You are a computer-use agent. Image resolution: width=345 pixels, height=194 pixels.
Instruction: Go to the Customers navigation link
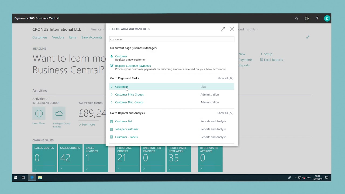pos(40,37)
